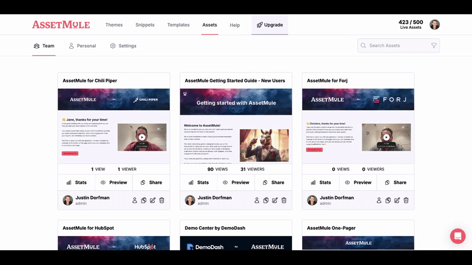Open the Getting Started Guide thumbnail banner

pos(236,102)
